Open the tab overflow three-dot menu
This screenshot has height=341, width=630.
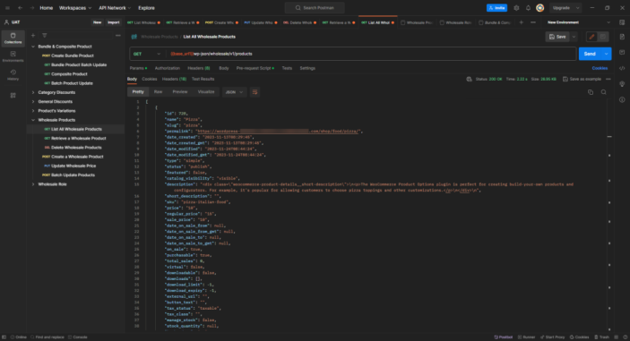pos(533,22)
